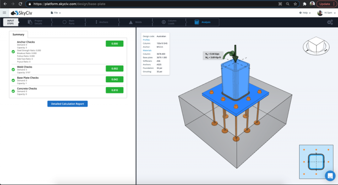Expand the File dropdown menu
The image size is (338, 185).
click(x=56, y=13)
